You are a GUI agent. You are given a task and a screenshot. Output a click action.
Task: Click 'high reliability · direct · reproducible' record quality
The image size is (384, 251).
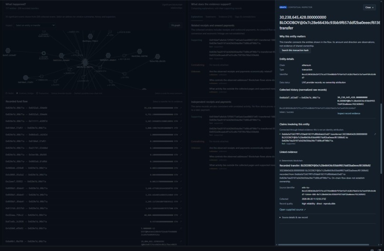point(318,203)
